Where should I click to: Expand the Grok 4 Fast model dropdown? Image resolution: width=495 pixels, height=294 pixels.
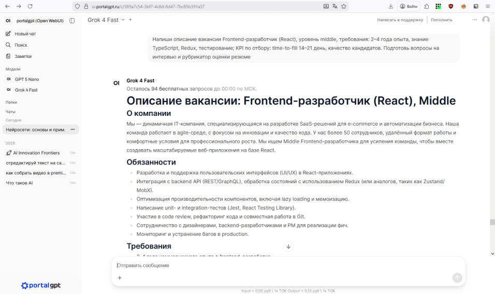tap(123, 20)
